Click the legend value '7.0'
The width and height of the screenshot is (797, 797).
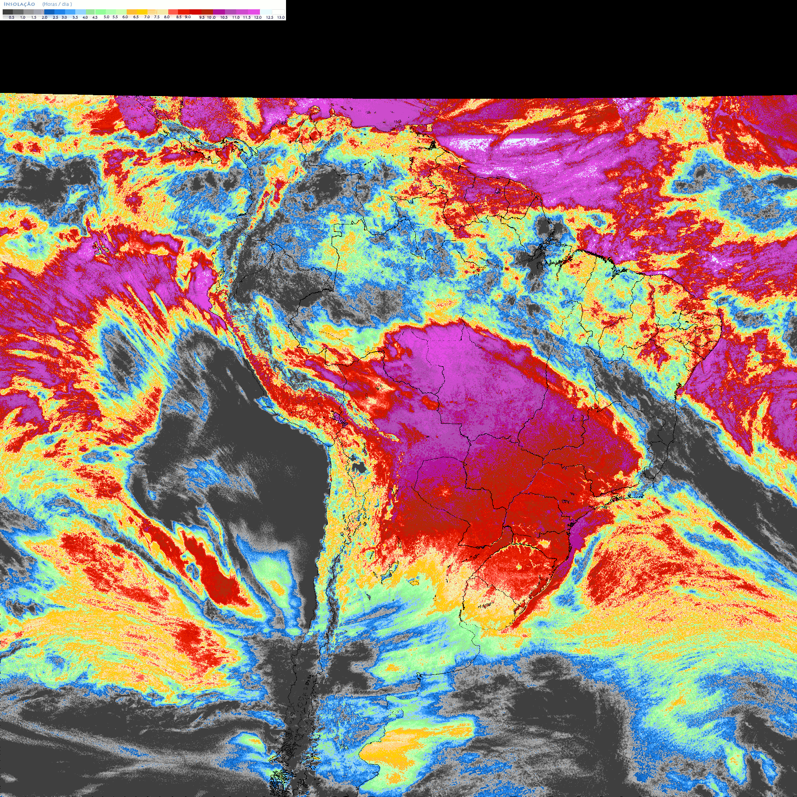pos(147,17)
